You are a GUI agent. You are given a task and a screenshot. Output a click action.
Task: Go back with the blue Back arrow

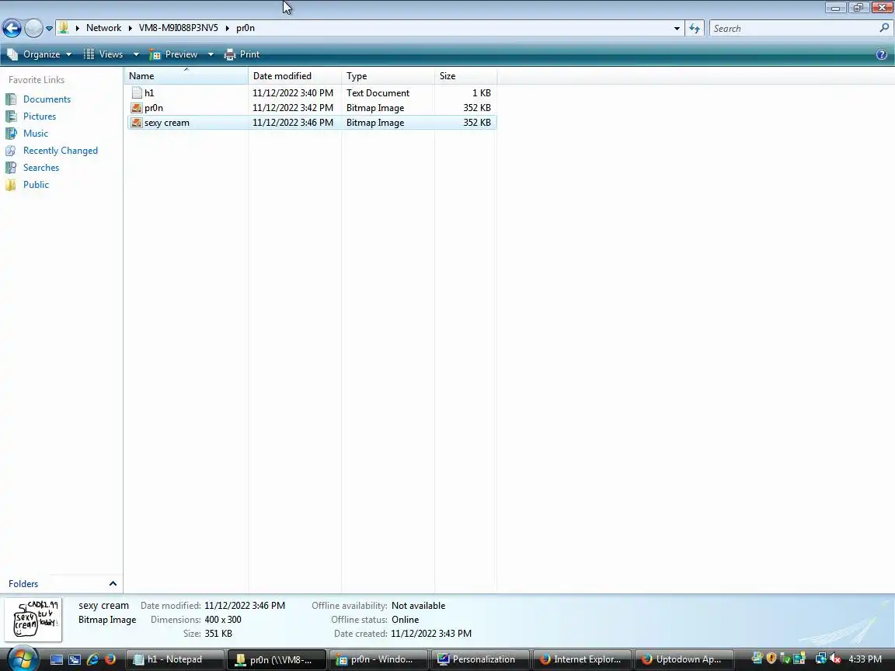12,28
